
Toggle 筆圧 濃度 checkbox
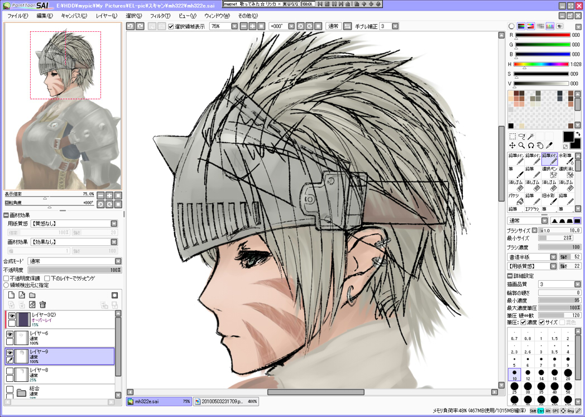click(523, 322)
